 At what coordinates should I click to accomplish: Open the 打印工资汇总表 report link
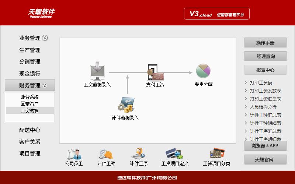(265, 99)
